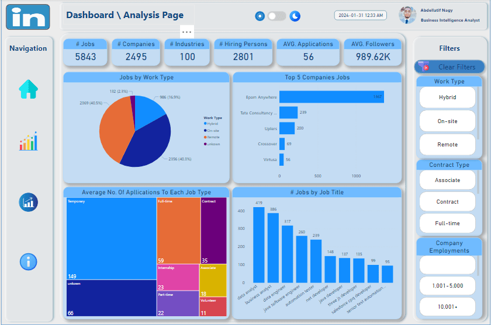Select the Remote work type filter
The width and height of the screenshot is (491, 325).
(447, 144)
